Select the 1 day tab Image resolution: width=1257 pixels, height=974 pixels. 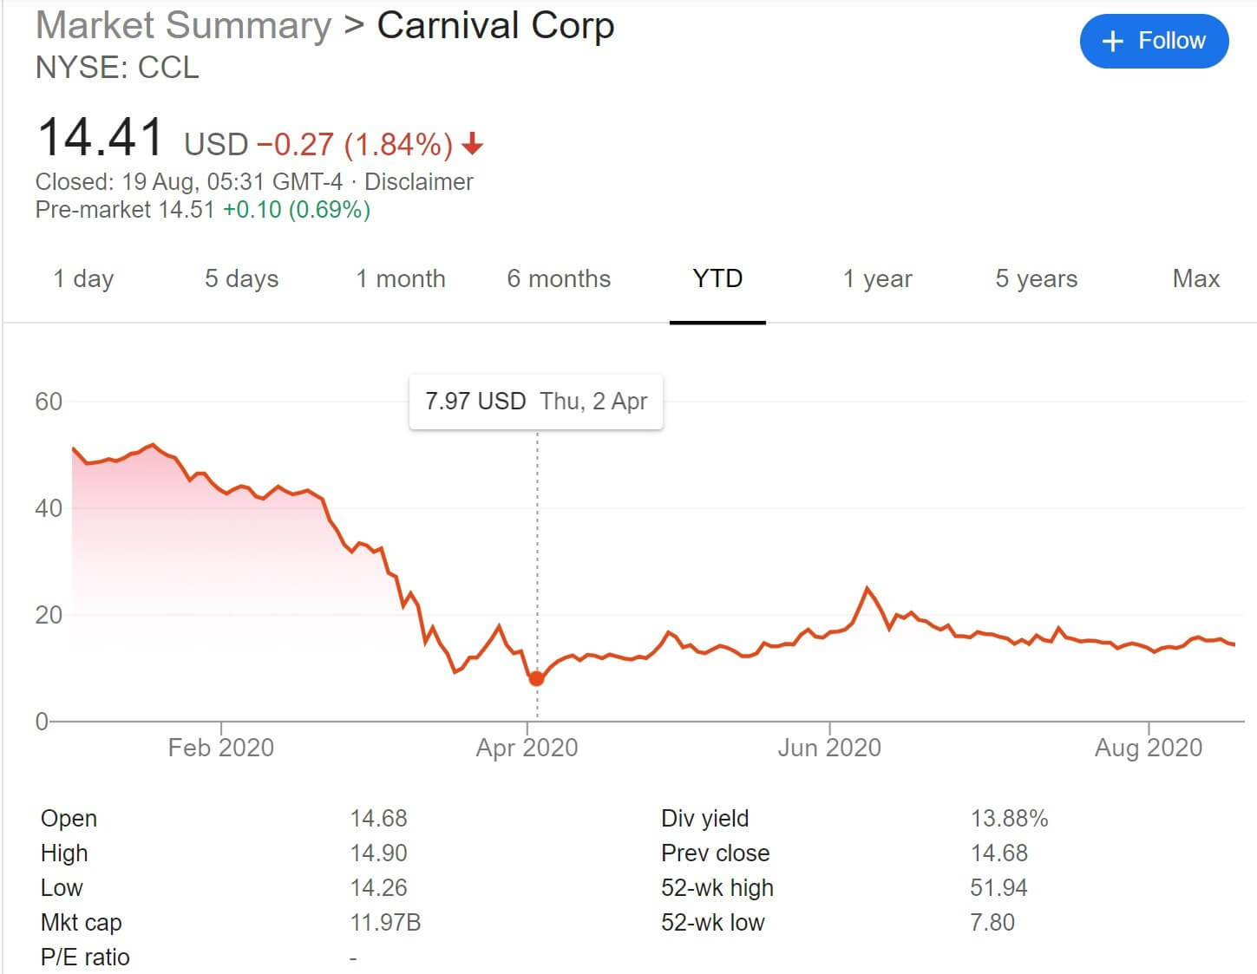[x=83, y=278]
